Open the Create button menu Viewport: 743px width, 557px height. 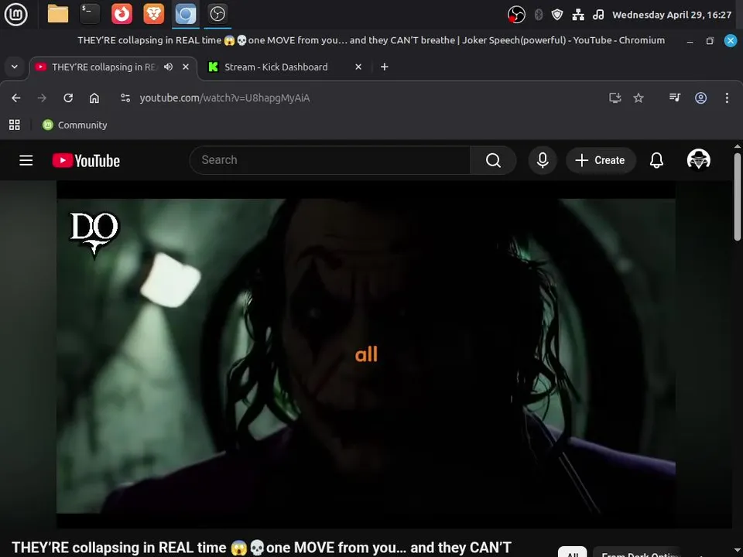pos(601,160)
